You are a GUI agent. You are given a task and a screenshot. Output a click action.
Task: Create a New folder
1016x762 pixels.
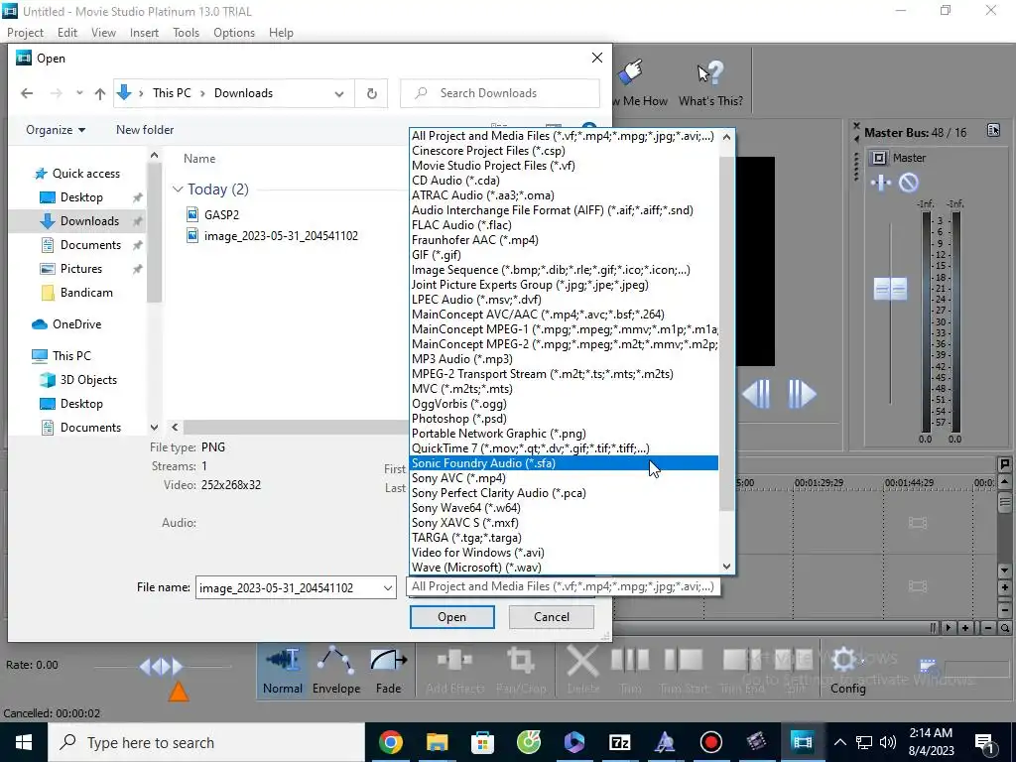pos(145,130)
